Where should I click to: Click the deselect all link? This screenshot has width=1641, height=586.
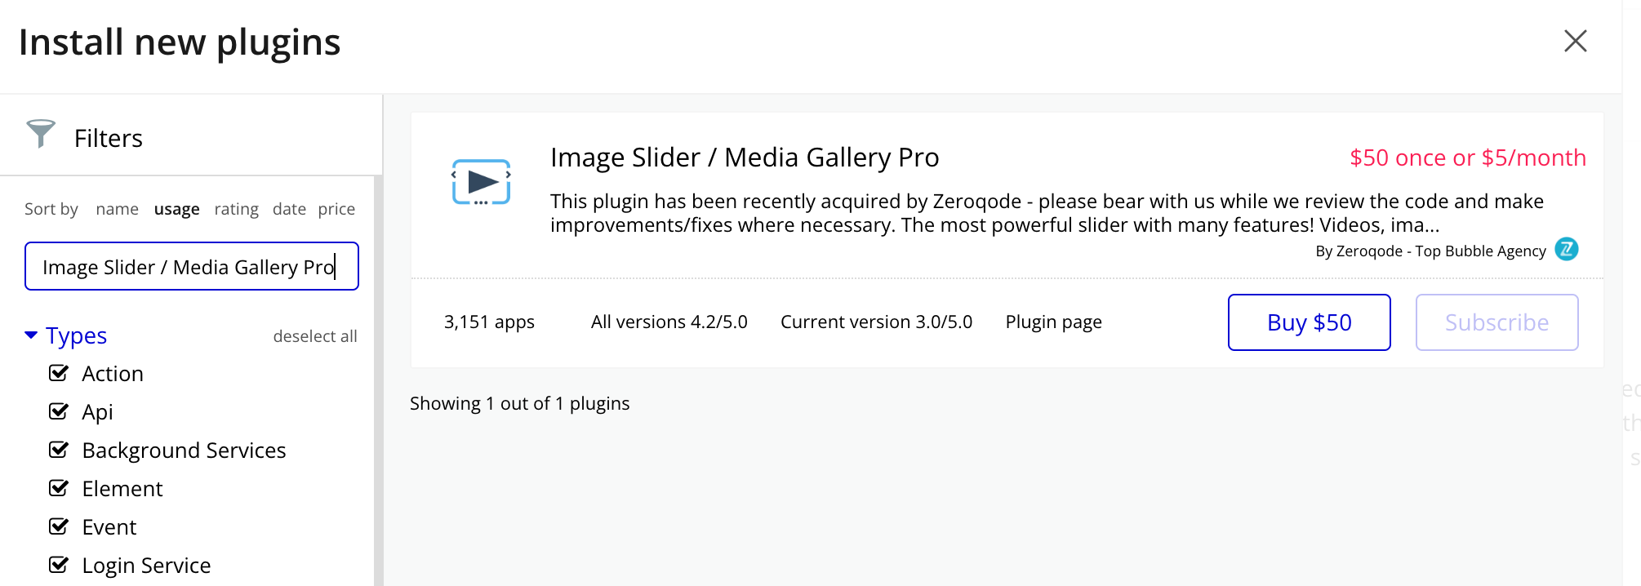(315, 336)
